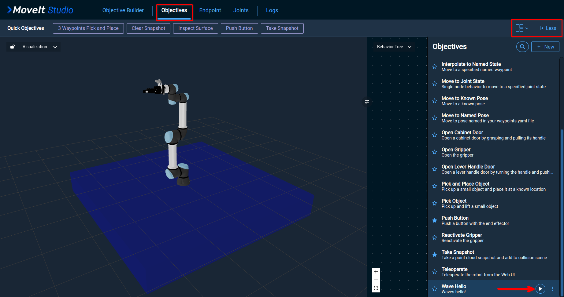Viewport: 564px width, 297px height.
Task: Open the Endpoint tab
Action: point(210,10)
